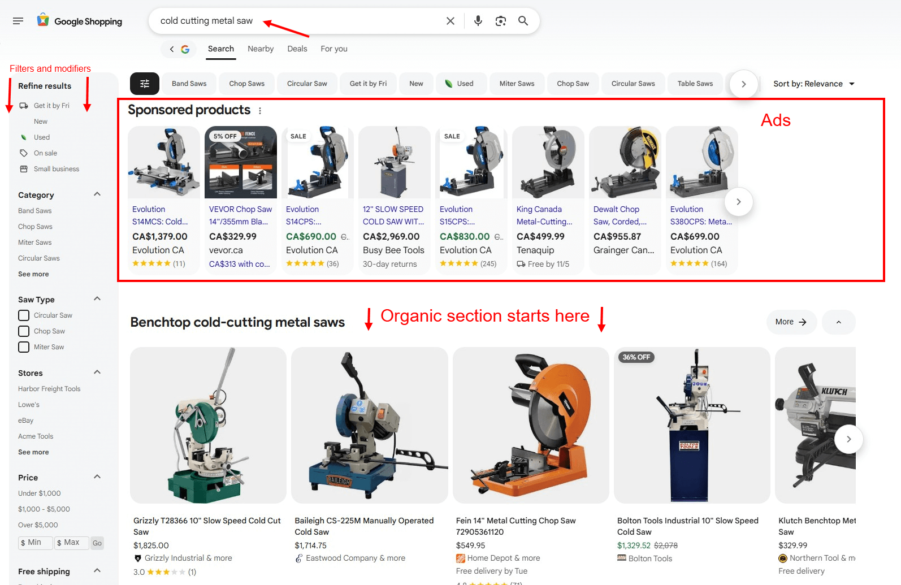Filter by Harbor Freight Tools store

pos(49,389)
